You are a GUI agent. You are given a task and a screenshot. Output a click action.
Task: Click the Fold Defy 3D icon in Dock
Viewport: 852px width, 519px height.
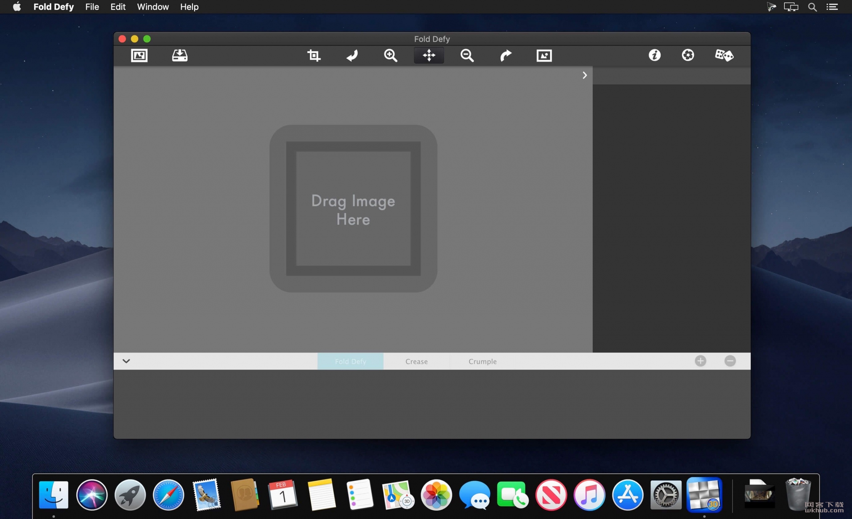[x=704, y=495]
